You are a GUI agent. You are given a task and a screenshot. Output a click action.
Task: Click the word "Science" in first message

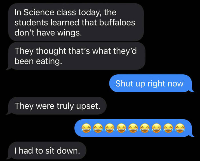coord(39,12)
